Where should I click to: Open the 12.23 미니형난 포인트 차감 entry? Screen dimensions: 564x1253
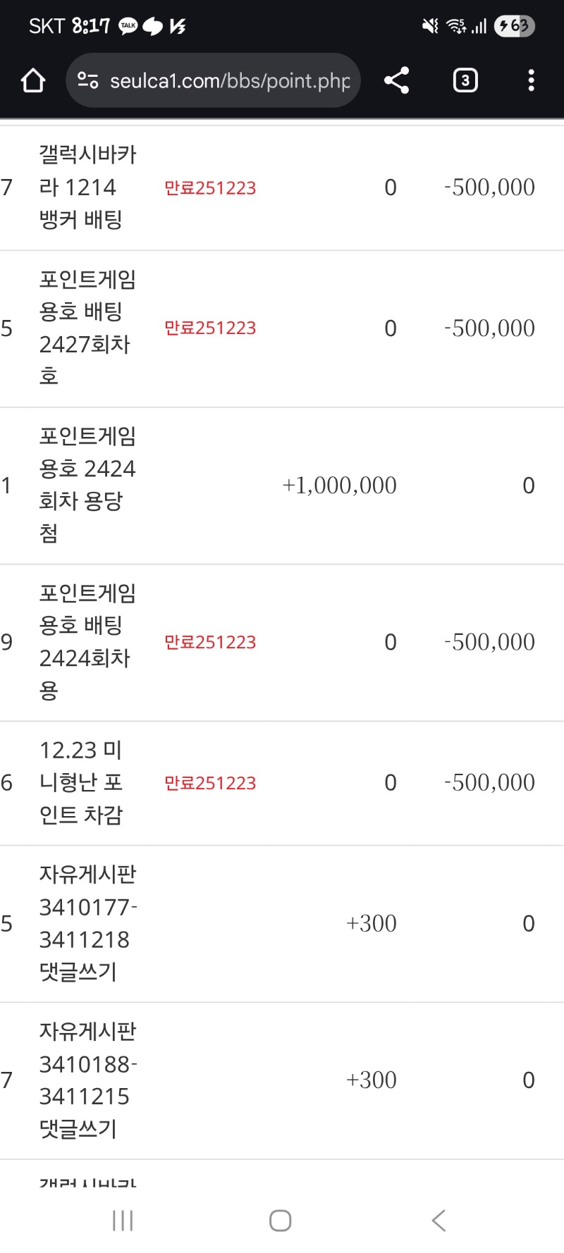tap(81, 782)
